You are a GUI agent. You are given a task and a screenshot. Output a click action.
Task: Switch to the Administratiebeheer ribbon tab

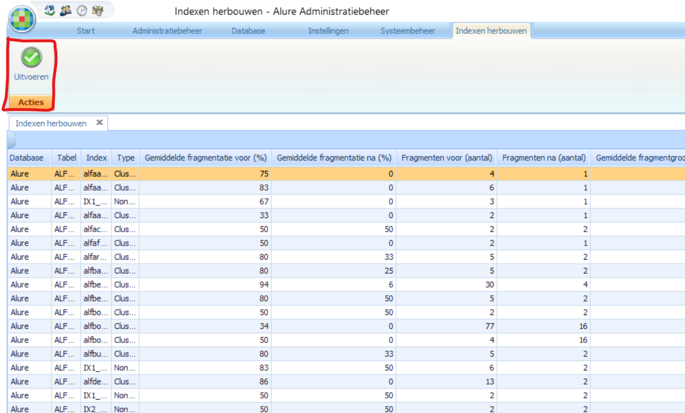click(167, 31)
